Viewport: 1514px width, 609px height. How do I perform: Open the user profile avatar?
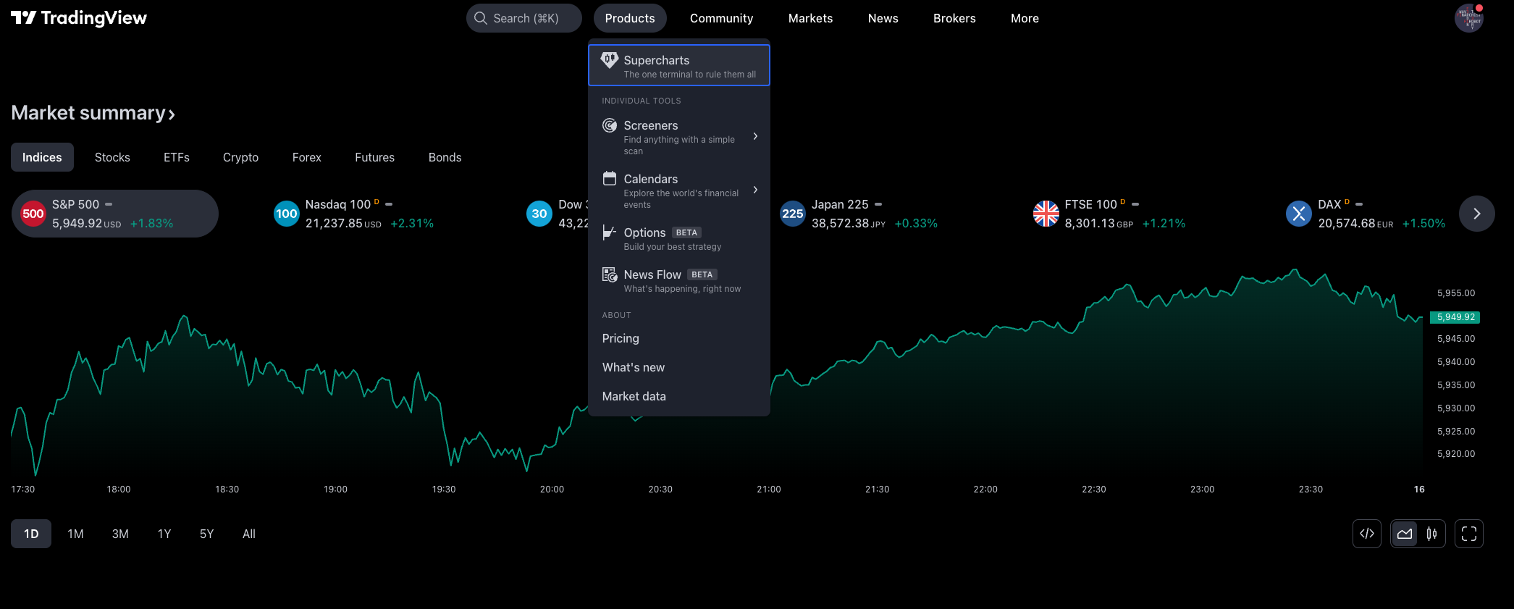click(x=1468, y=18)
